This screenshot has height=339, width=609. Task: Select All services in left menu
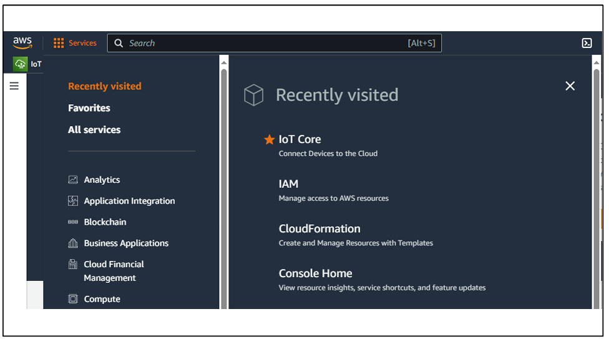[94, 130]
